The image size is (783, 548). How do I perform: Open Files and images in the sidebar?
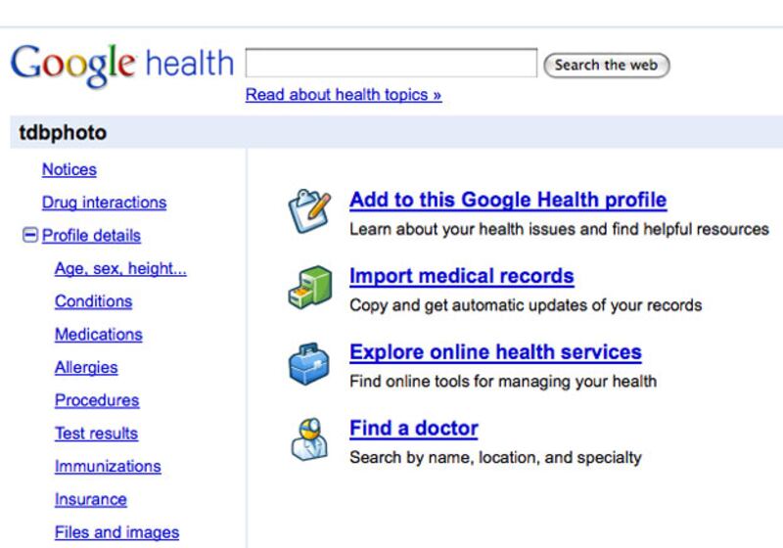pos(116,532)
